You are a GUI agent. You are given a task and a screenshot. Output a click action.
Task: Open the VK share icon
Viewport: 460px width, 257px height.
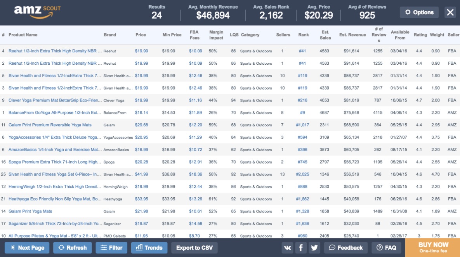tap(288, 248)
